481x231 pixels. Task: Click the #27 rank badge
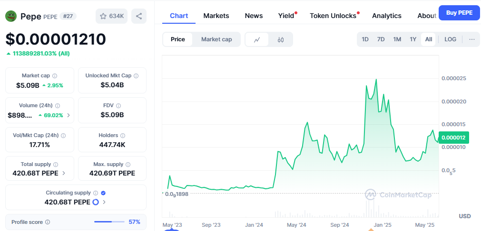(x=68, y=16)
